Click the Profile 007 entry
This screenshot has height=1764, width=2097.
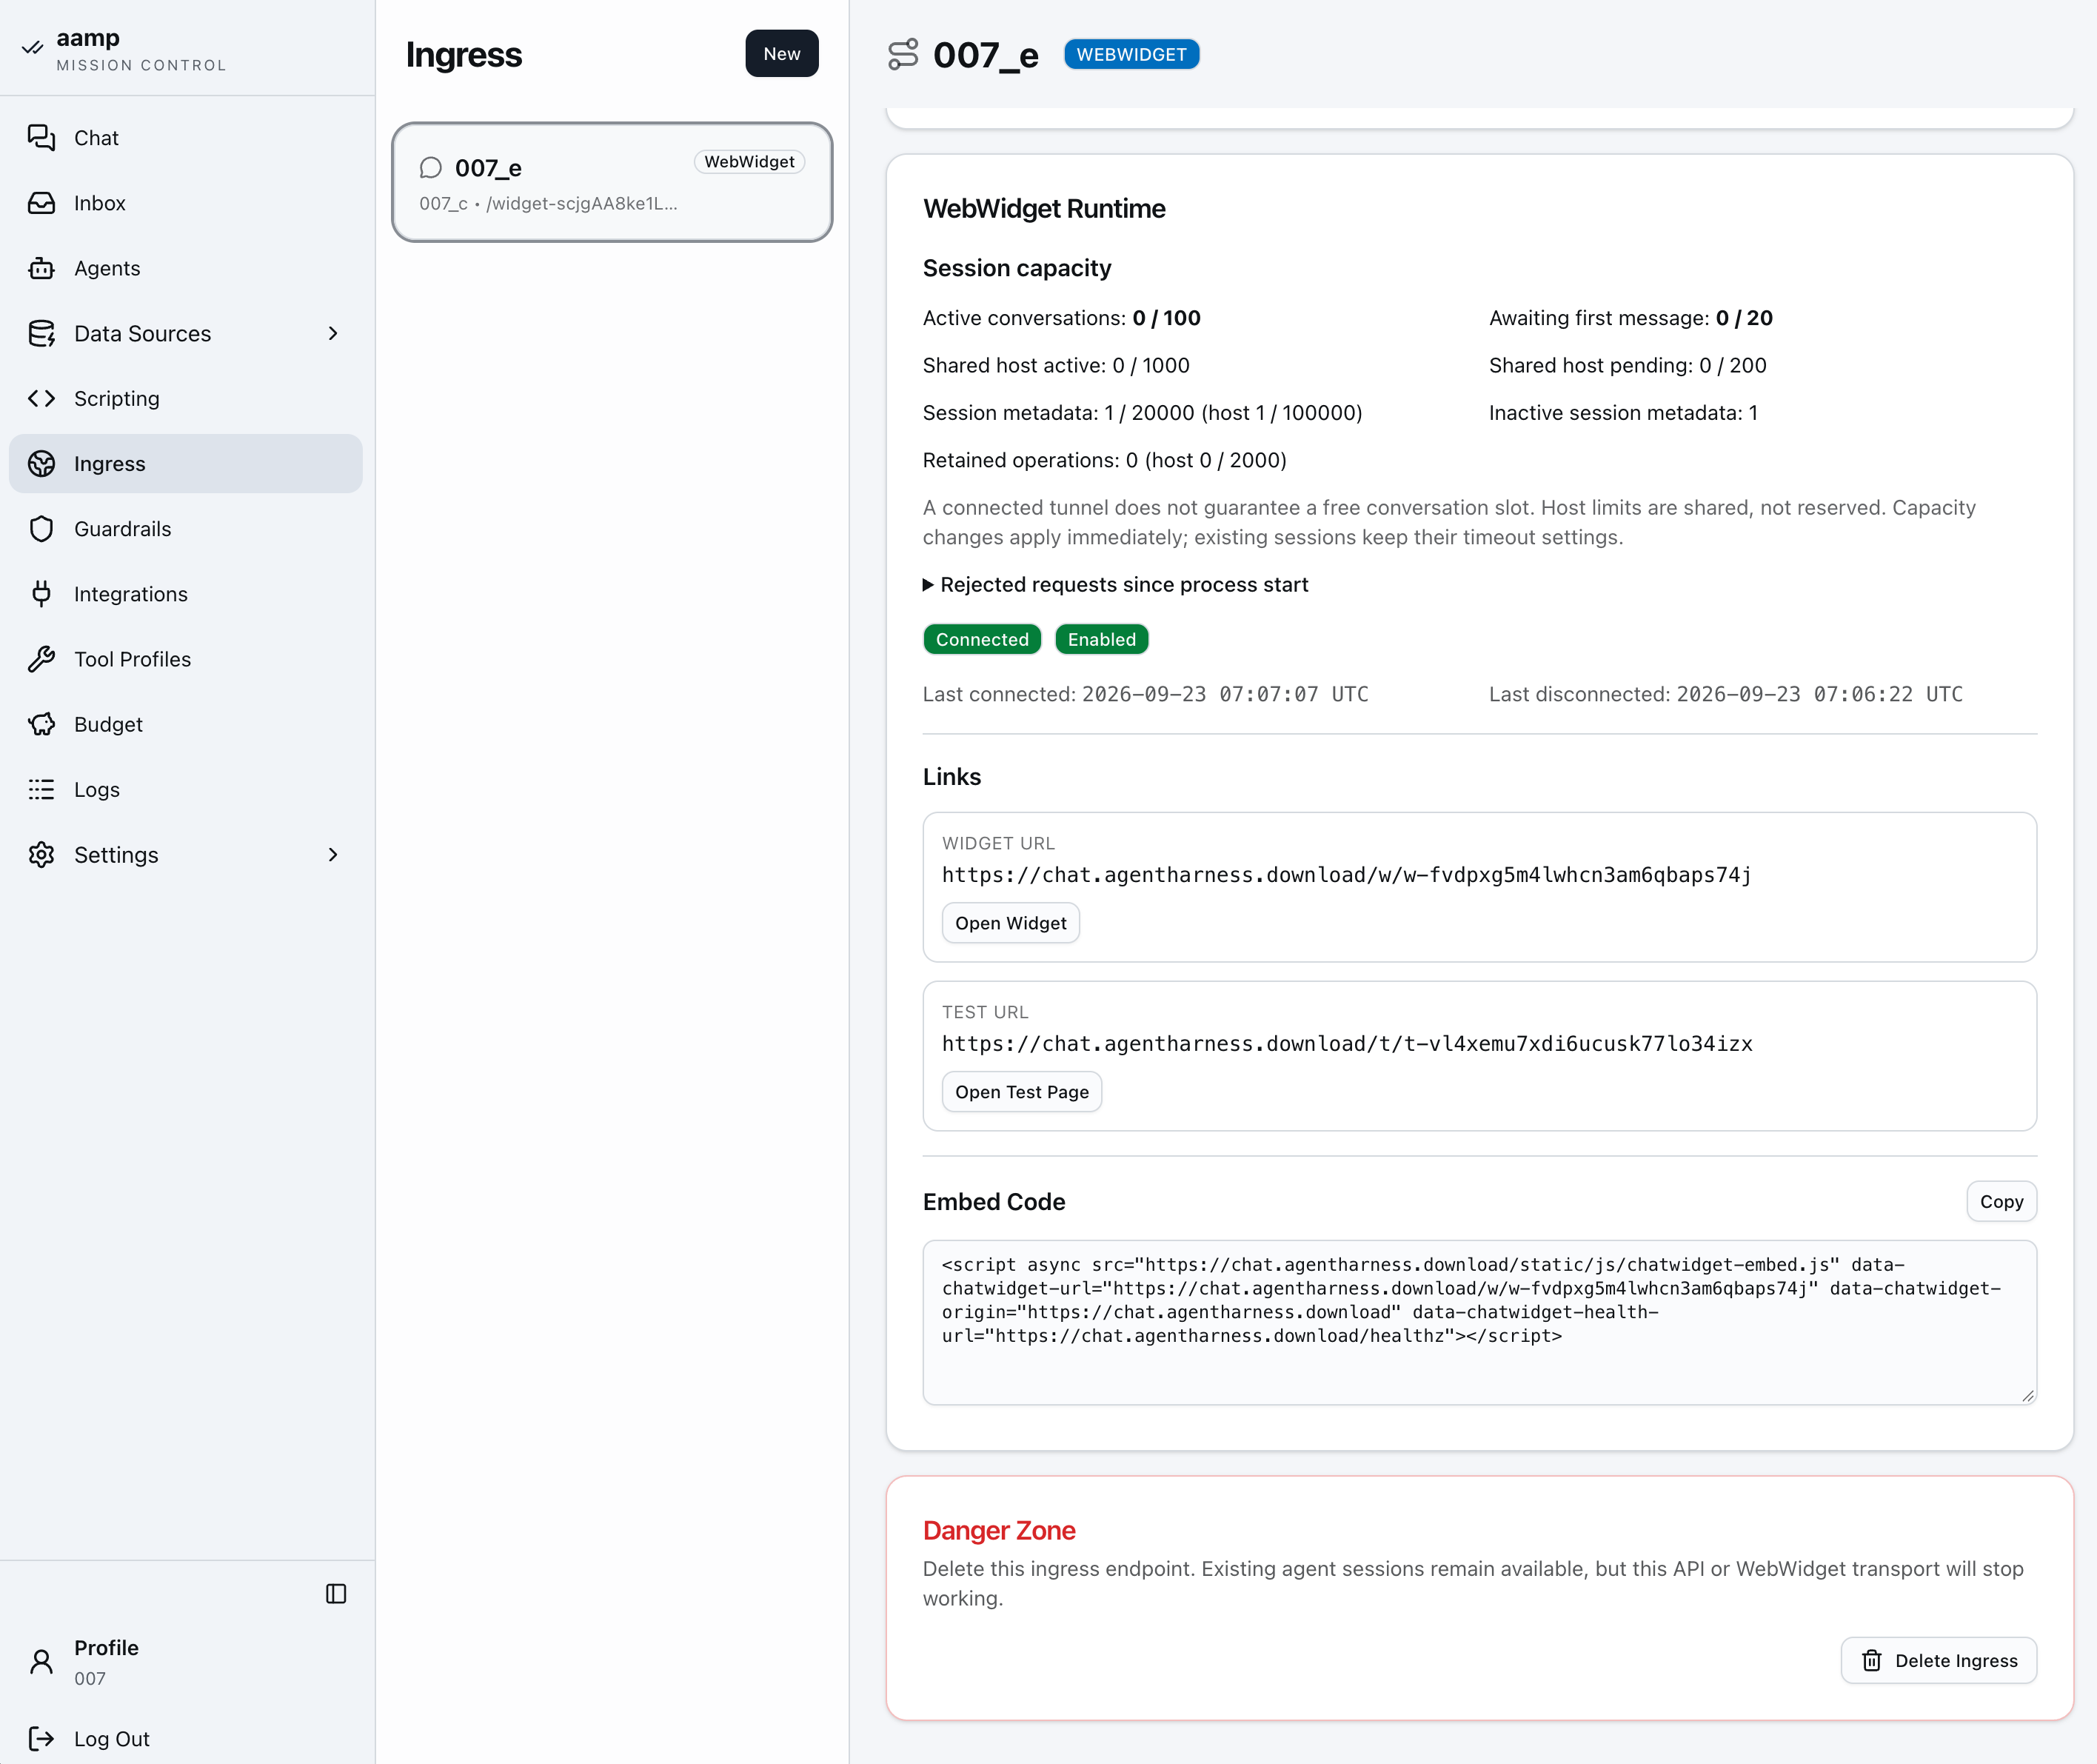(x=186, y=1662)
